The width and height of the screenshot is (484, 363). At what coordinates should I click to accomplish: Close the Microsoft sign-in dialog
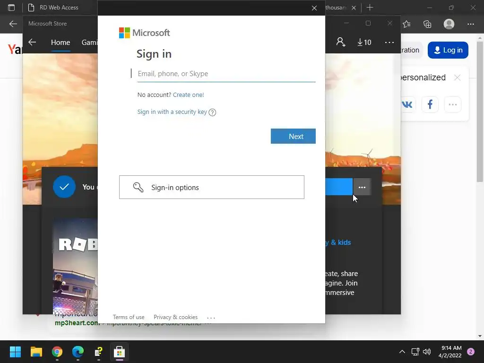coord(314,8)
